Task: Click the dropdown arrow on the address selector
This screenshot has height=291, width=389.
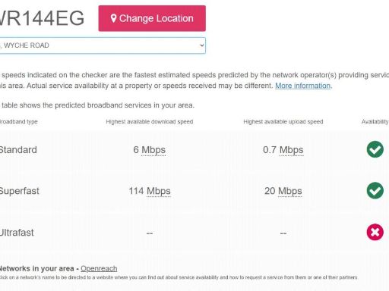Action: (201, 45)
